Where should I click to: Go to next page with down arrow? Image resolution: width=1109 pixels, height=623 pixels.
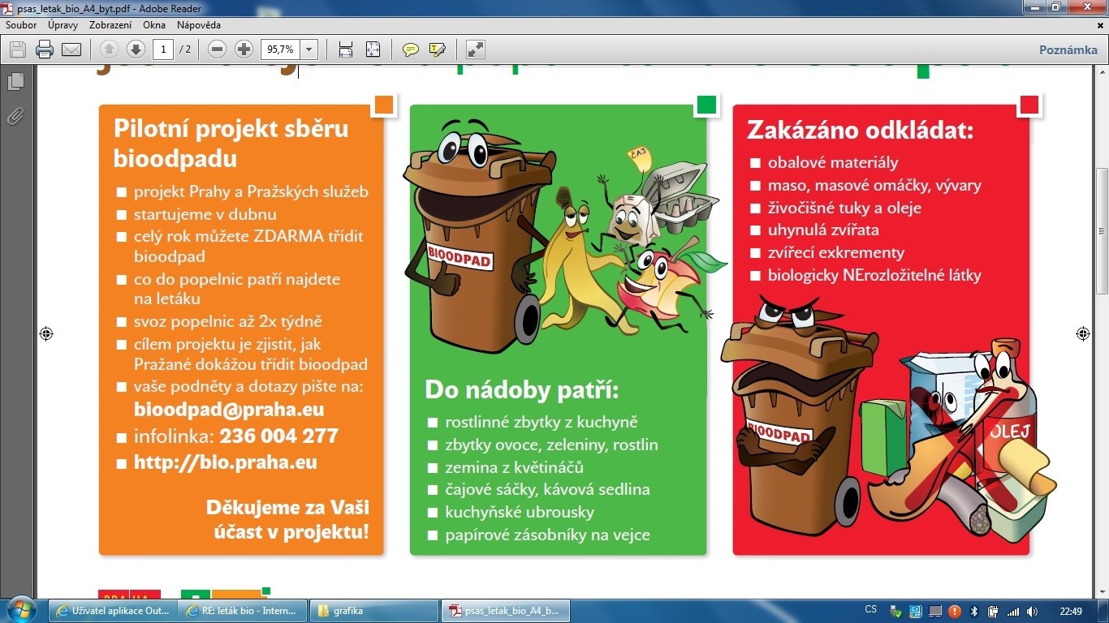[x=136, y=49]
